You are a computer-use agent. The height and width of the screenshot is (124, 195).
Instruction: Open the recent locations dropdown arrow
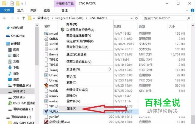tap(18, 18)
